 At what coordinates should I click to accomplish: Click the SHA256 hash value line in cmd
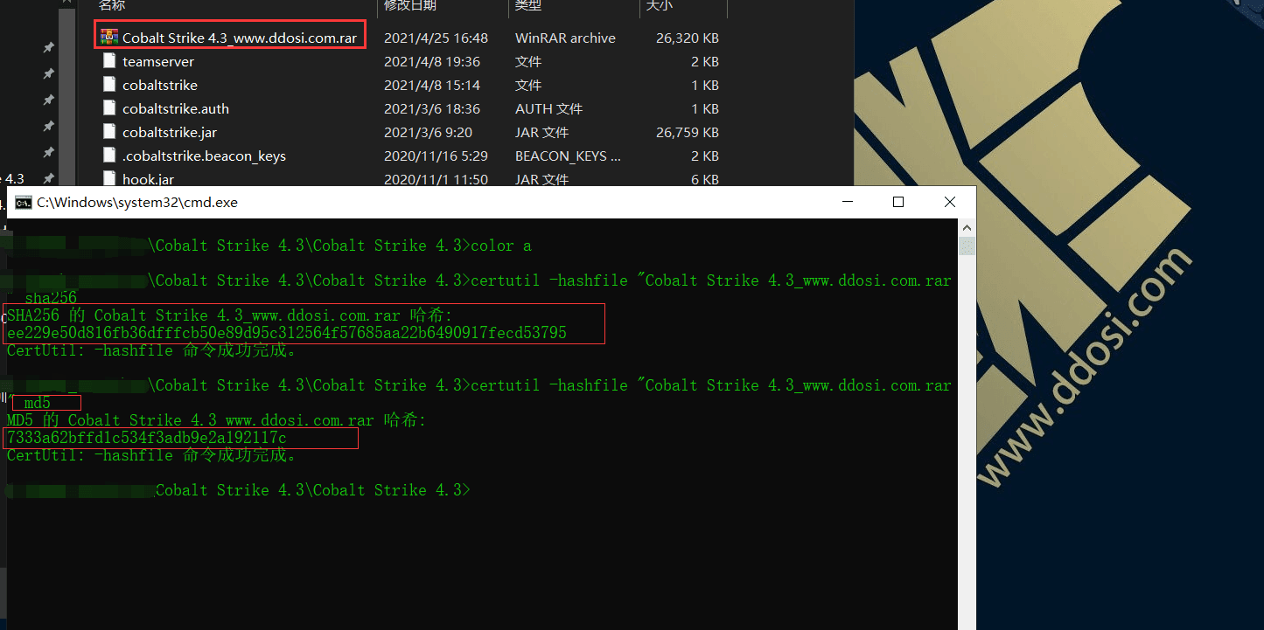[x=287, y=333]
